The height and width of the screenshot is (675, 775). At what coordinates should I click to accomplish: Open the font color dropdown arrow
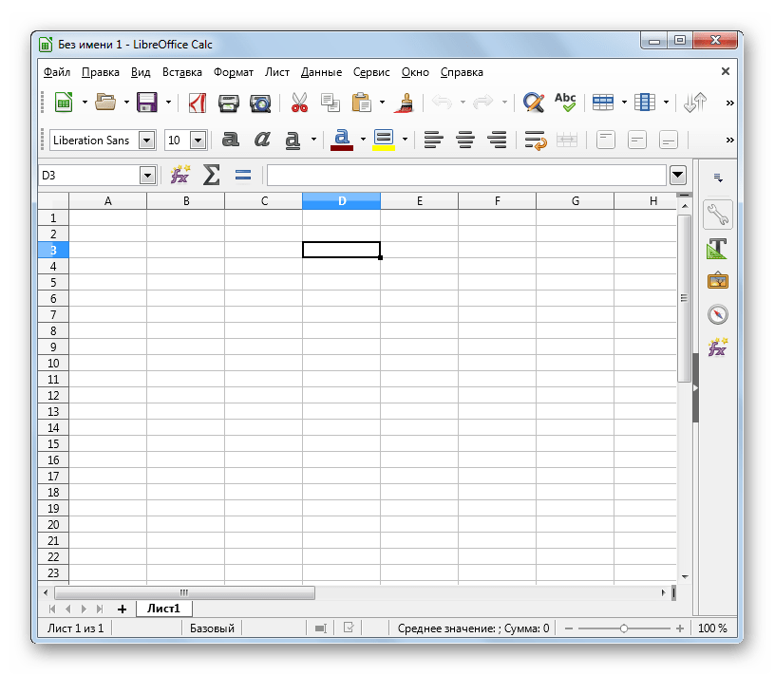(363, 140)
